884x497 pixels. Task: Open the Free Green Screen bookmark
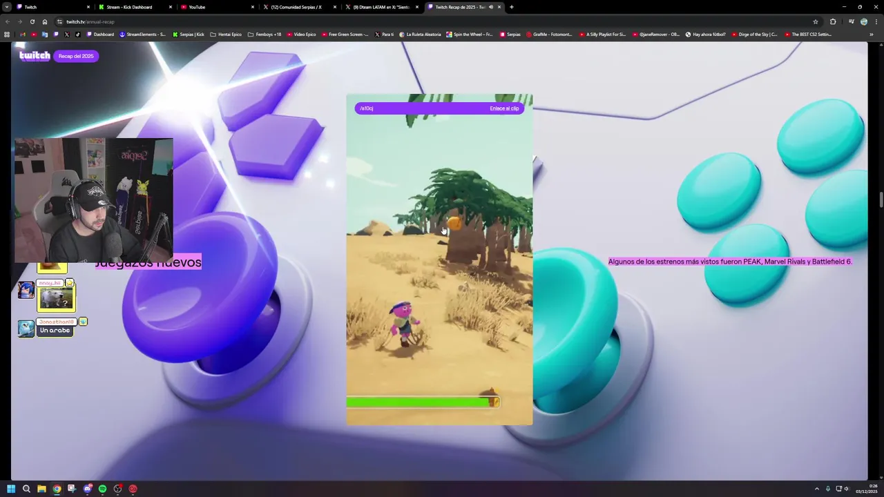click(345, 35)
